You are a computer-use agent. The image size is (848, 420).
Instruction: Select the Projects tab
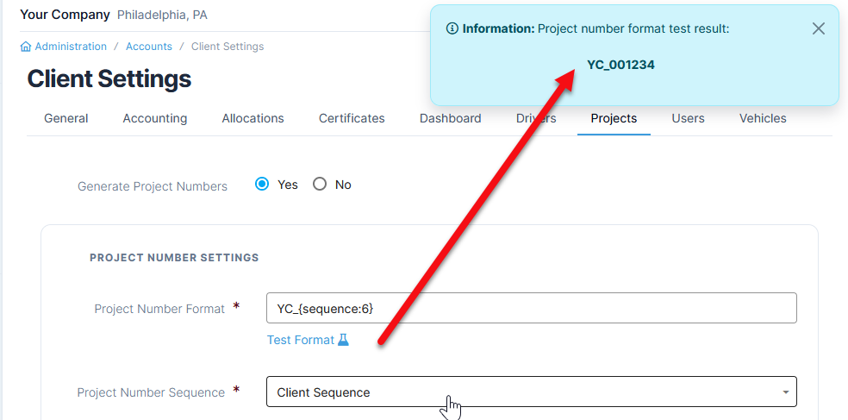(614, 119)
